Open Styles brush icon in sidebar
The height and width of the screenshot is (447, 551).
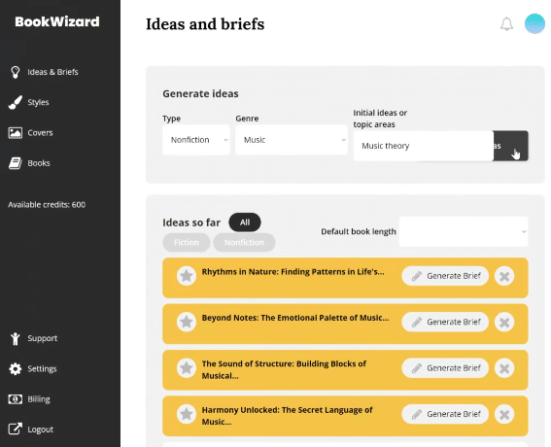[x=16, y=102]
